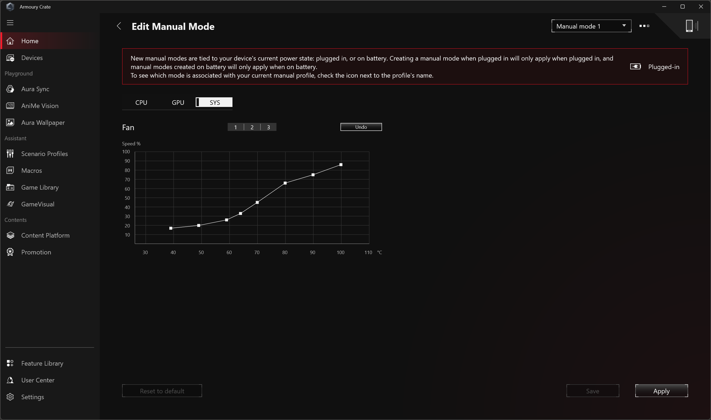
Task: Select fan preset 3
Action: pos(268,127)
